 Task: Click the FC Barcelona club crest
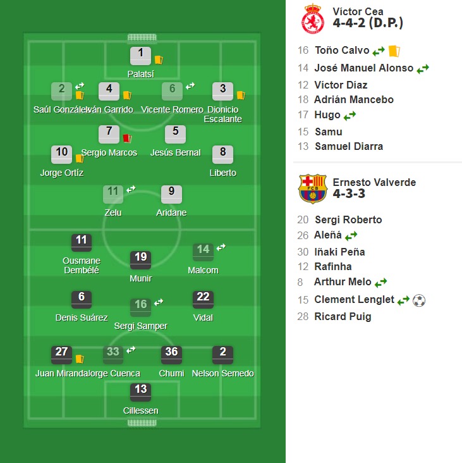(x=313, y=188)
